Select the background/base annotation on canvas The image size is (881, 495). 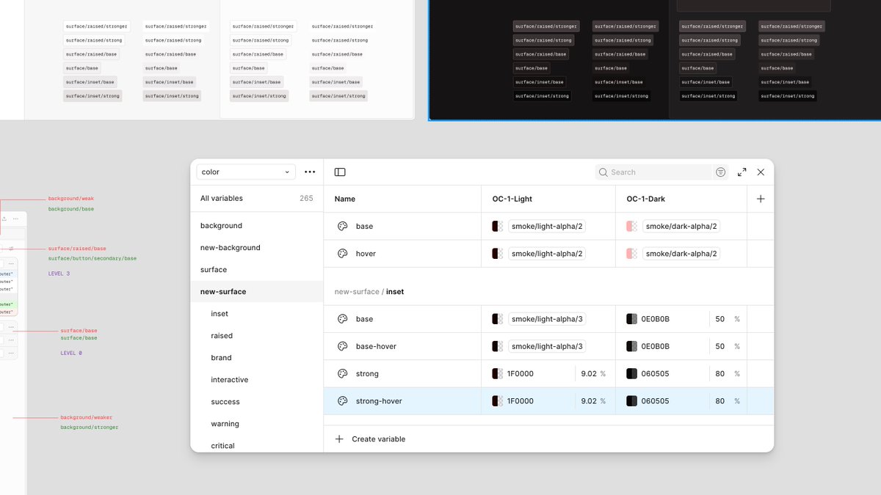tap(71, 209)
